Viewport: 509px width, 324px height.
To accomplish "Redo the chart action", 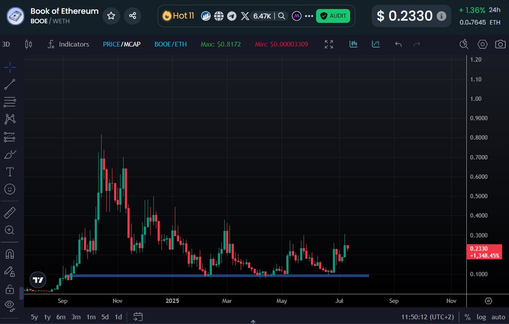I will 417,44.
